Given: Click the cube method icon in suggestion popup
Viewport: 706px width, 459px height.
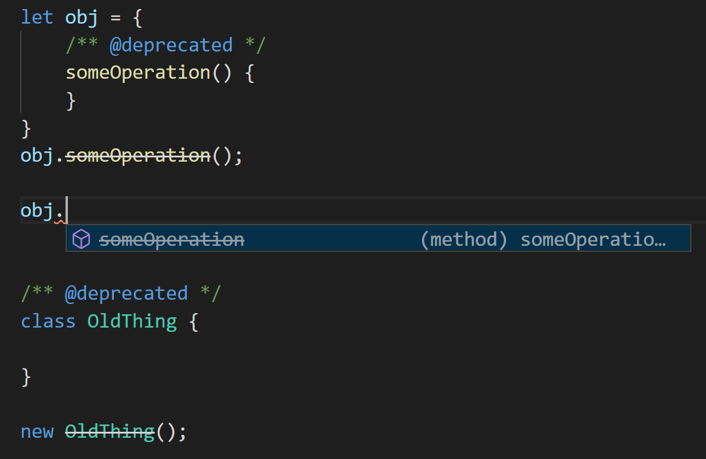Looking at the screenshot, I should [81, 239].
